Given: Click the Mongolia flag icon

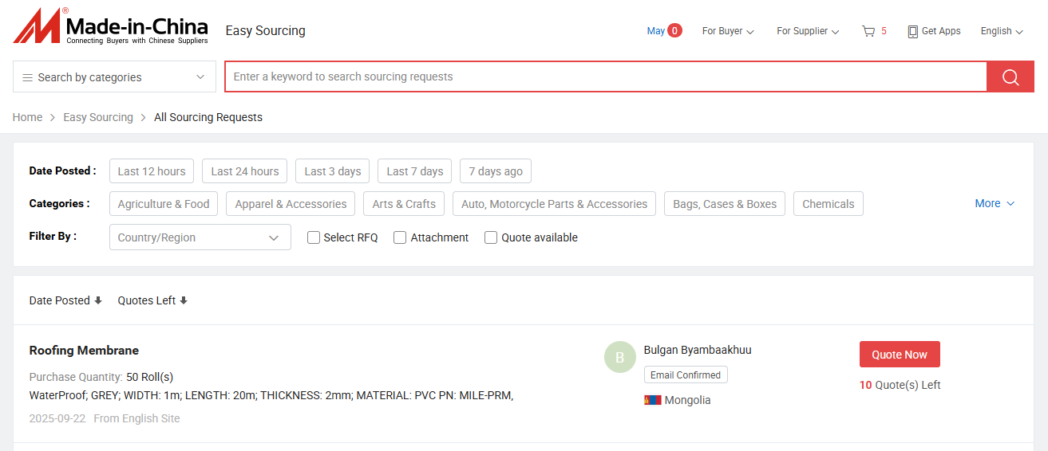Looking at the screenshot, I should click(x=652, y=400).
